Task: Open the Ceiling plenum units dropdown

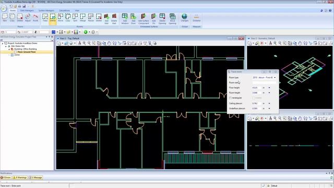Action: [x=269, y=103]
